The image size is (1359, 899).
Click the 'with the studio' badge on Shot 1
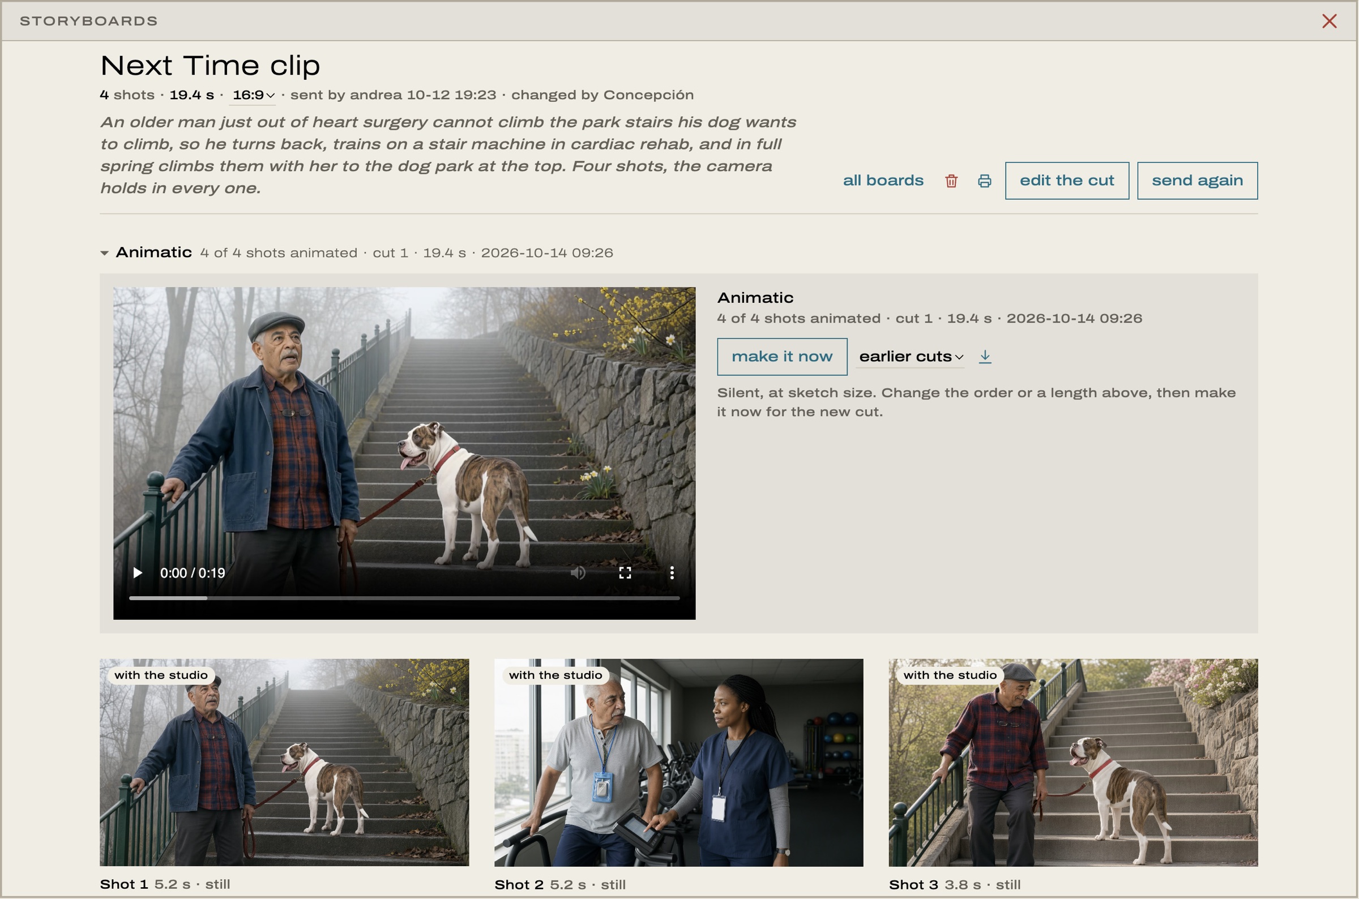pos(161,675)
